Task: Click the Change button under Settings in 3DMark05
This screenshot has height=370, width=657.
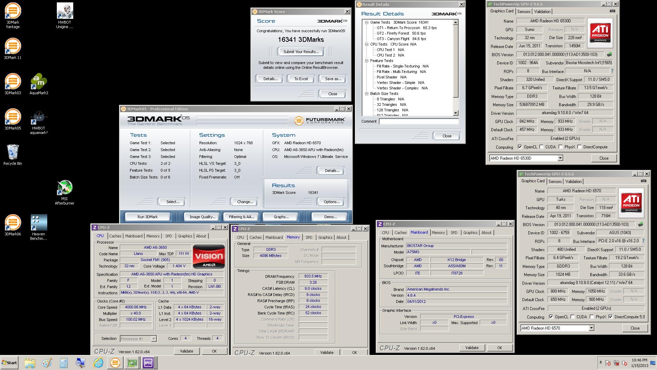Action: (245, 202)
